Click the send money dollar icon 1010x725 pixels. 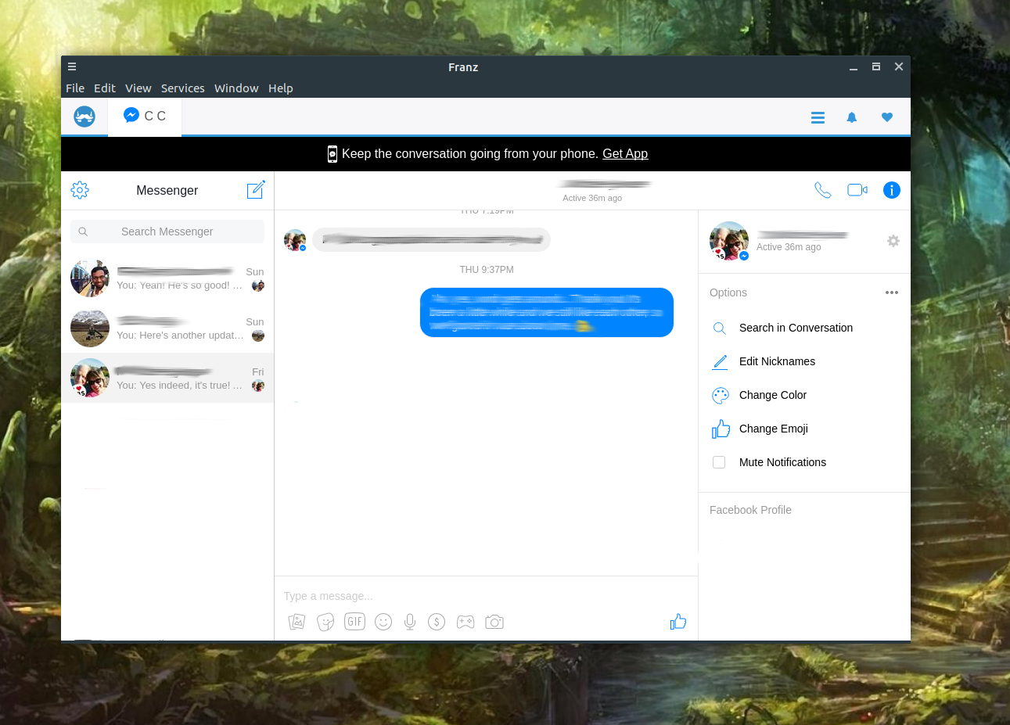click(437, 622)
